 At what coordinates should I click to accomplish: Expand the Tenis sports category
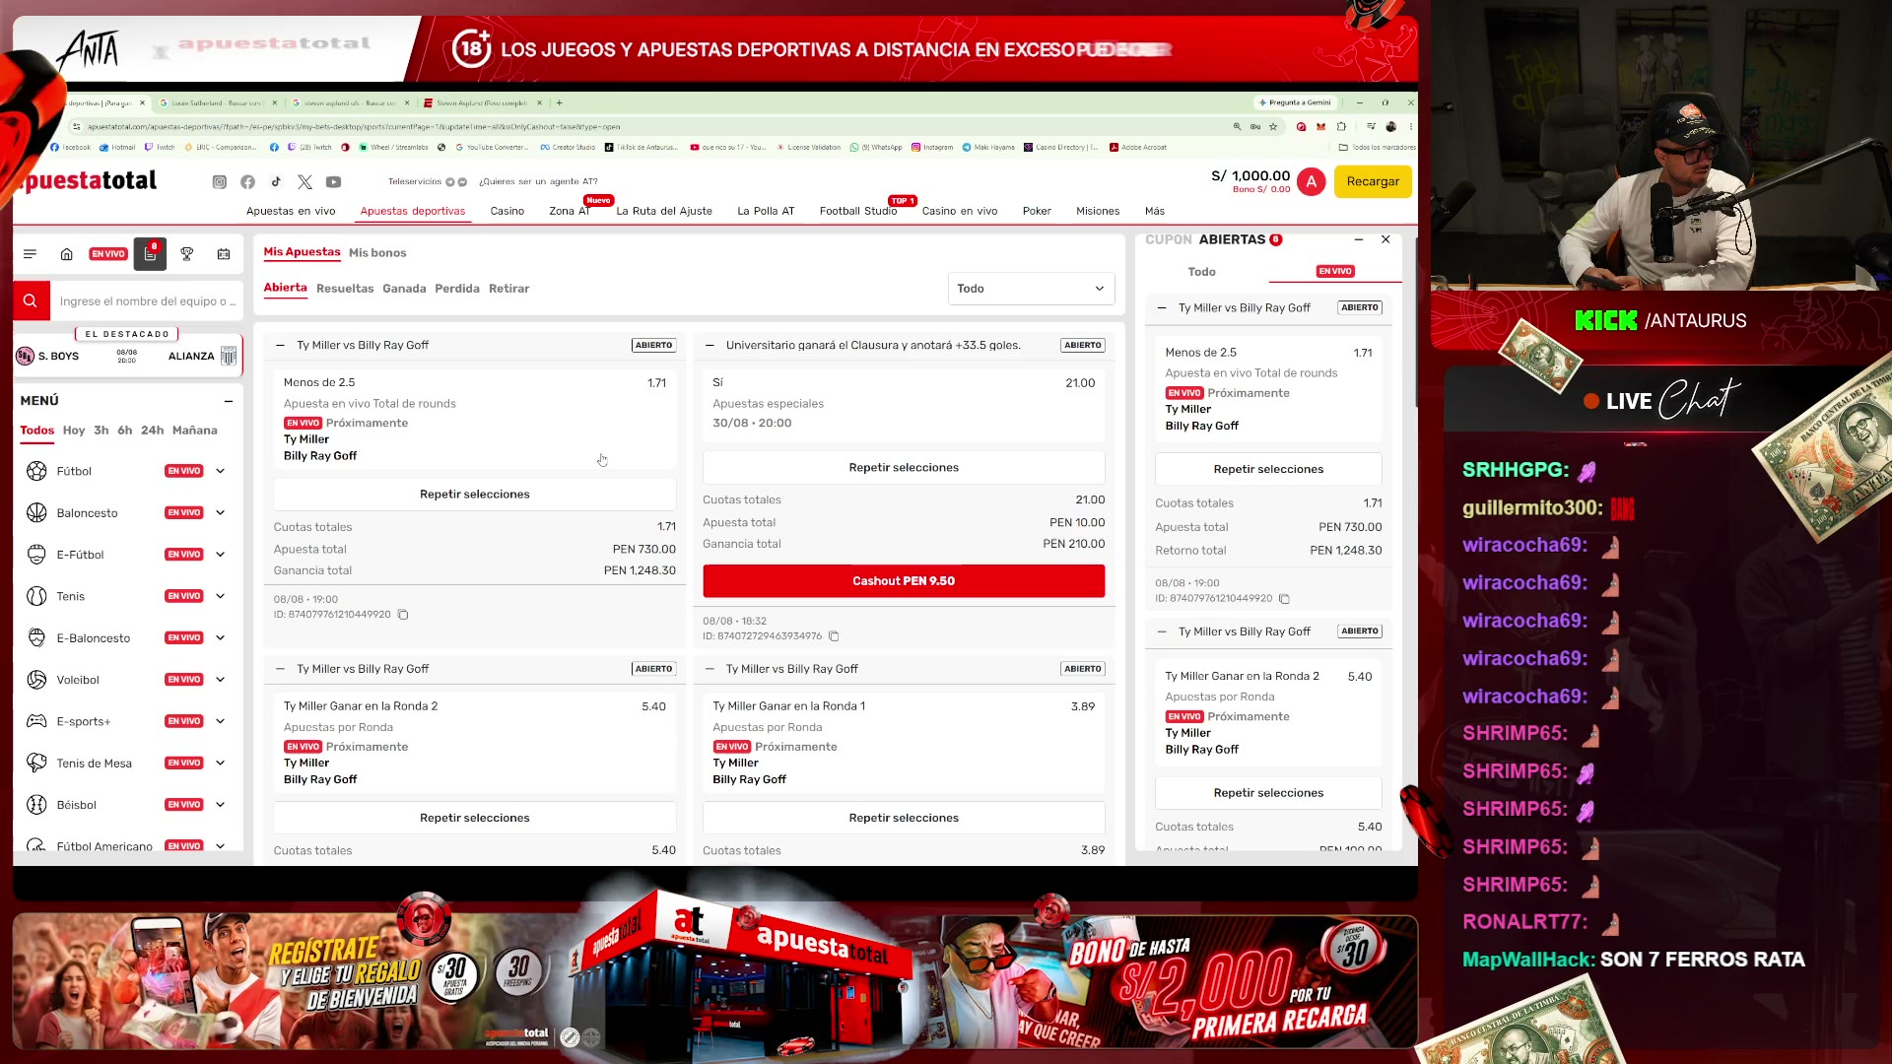click(x=221, y=596)
